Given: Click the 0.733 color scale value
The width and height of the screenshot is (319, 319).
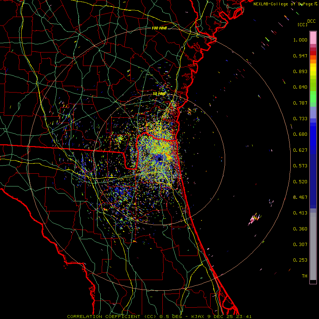Looking at the screenshot, I should tap(300, 119).
